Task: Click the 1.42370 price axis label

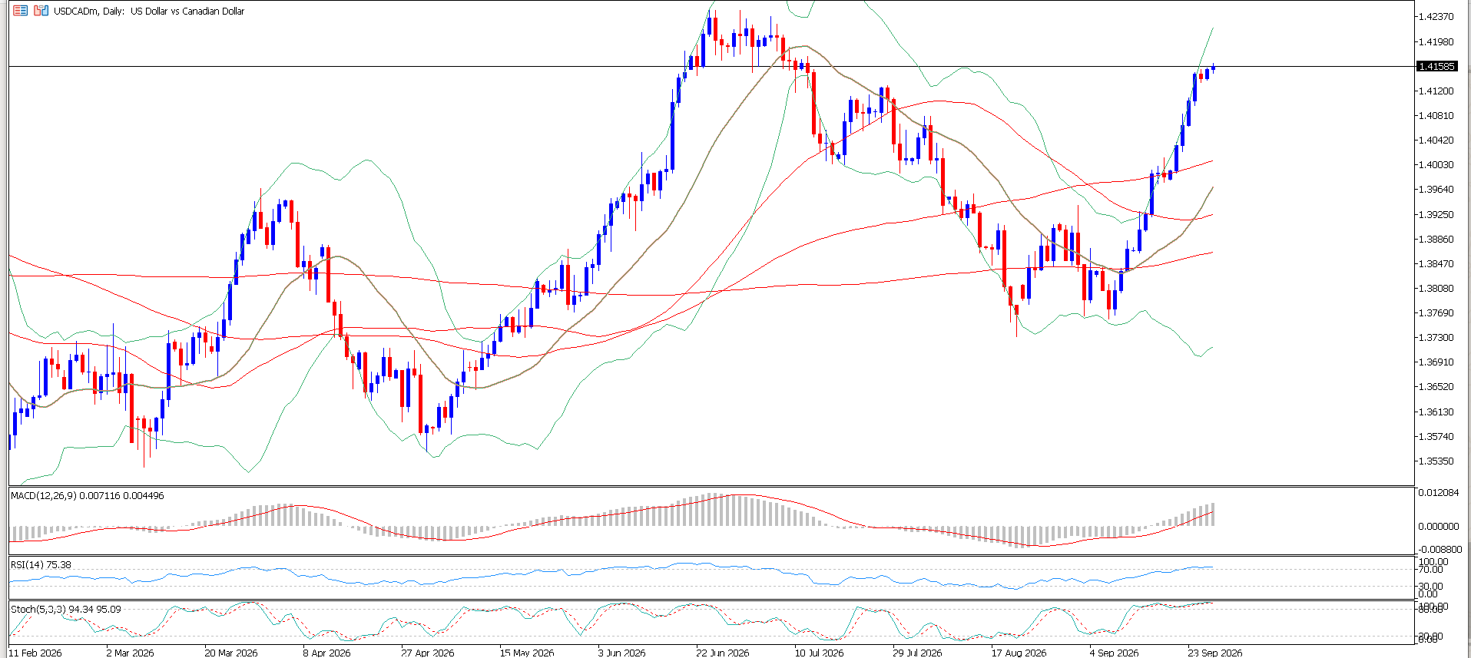Action: (1436, 17)
